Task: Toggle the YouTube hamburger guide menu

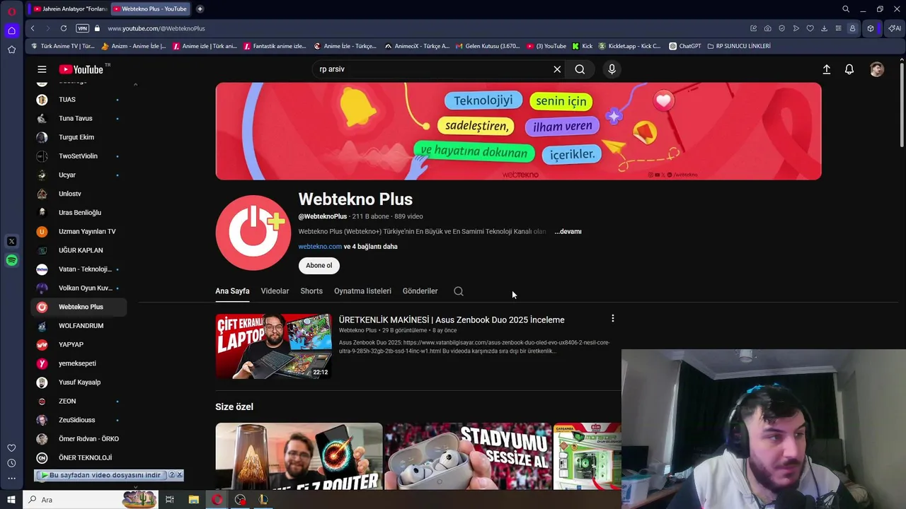Action: [x=42, y=69]
